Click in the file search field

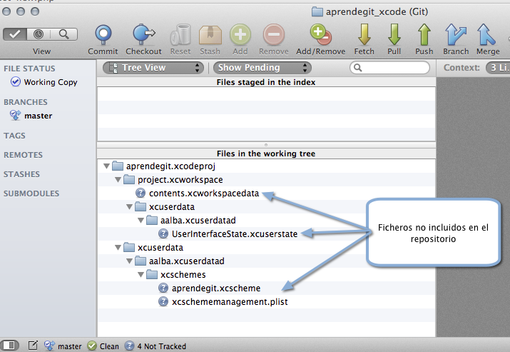[390, 68]
